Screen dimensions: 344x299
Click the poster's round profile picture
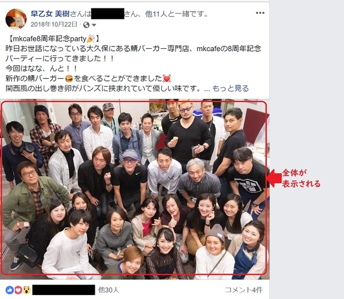16,19
